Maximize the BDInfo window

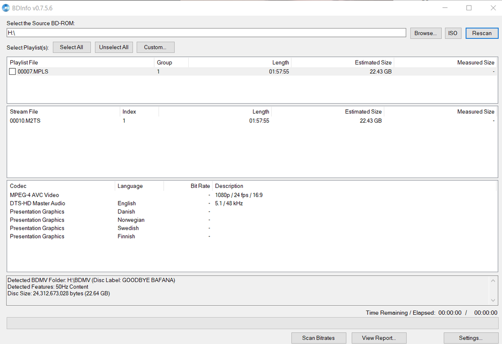pos(469,8)
